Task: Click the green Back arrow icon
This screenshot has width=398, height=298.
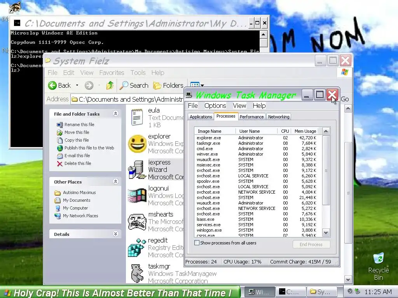Action: tap(52, 85)
